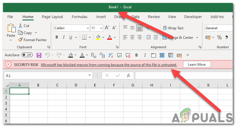Viewport: 236px width, 127px height.
Task: Open the Calibri font name dropdown
Action: click(88, 28)
